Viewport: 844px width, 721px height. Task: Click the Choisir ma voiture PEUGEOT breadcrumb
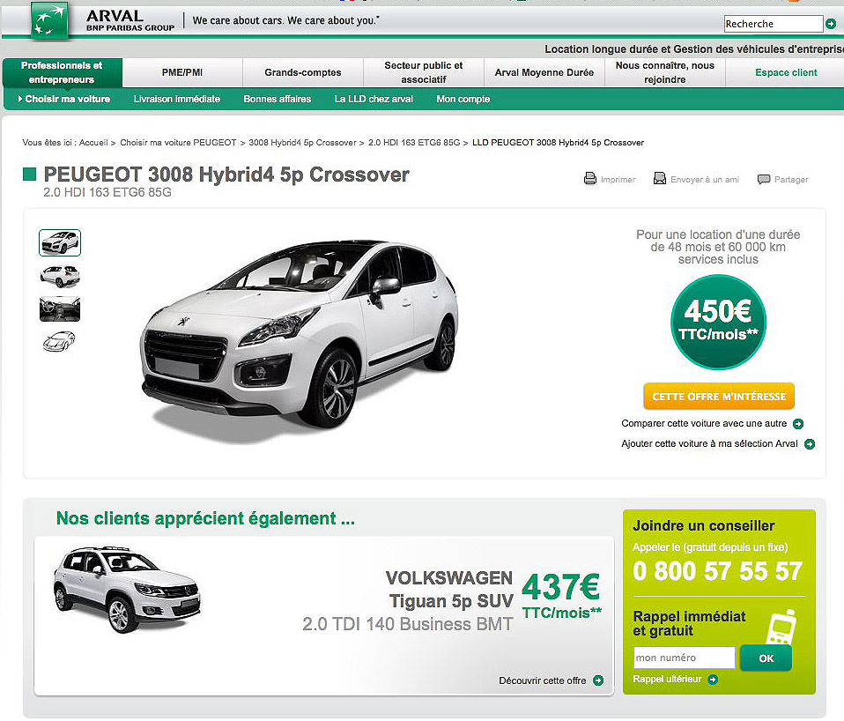pos(178,143)
